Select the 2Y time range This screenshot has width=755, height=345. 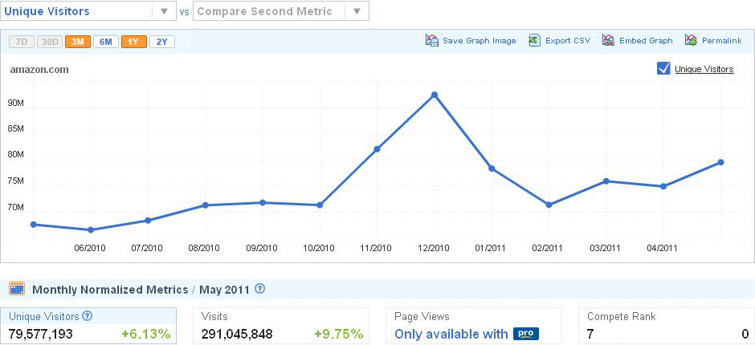tap(161, 42)
